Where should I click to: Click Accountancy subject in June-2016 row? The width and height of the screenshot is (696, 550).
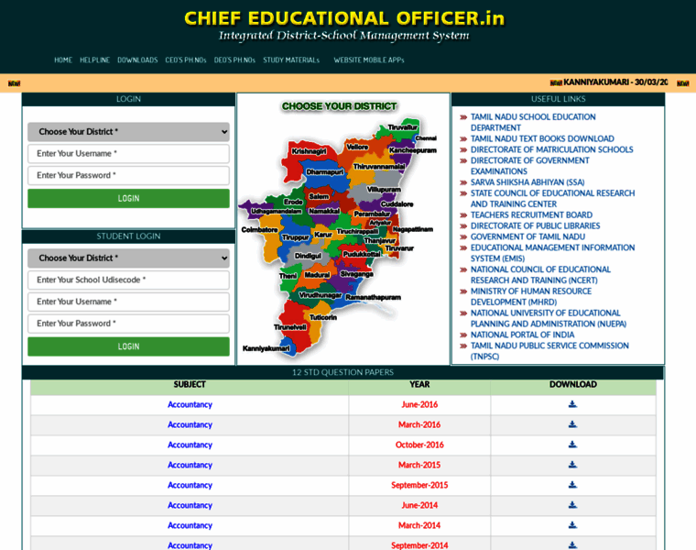pyautogui.click(x=190, y=404)
